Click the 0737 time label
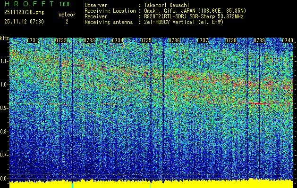 point(203,41)
